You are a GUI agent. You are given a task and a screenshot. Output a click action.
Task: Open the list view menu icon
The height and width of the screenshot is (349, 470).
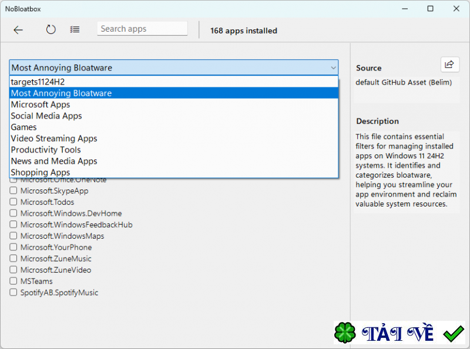coord(75,29)
